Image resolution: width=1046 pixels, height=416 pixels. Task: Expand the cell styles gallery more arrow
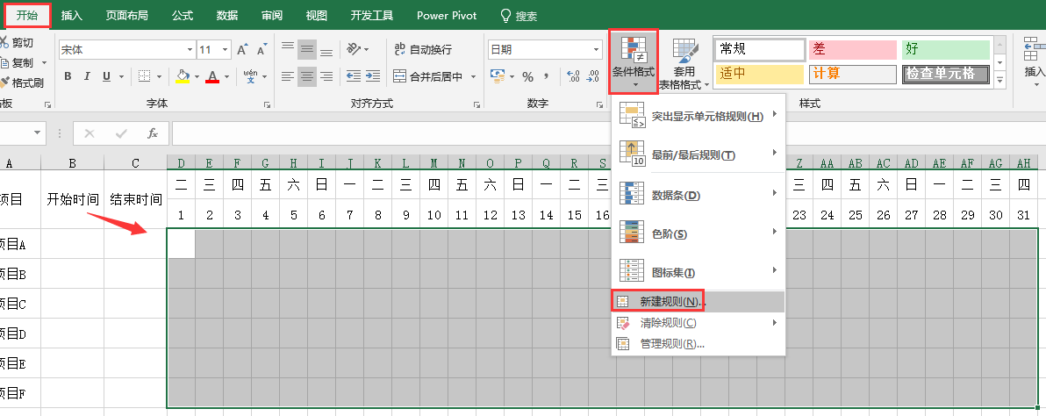pyautogui.click(x=1000, y=81)
